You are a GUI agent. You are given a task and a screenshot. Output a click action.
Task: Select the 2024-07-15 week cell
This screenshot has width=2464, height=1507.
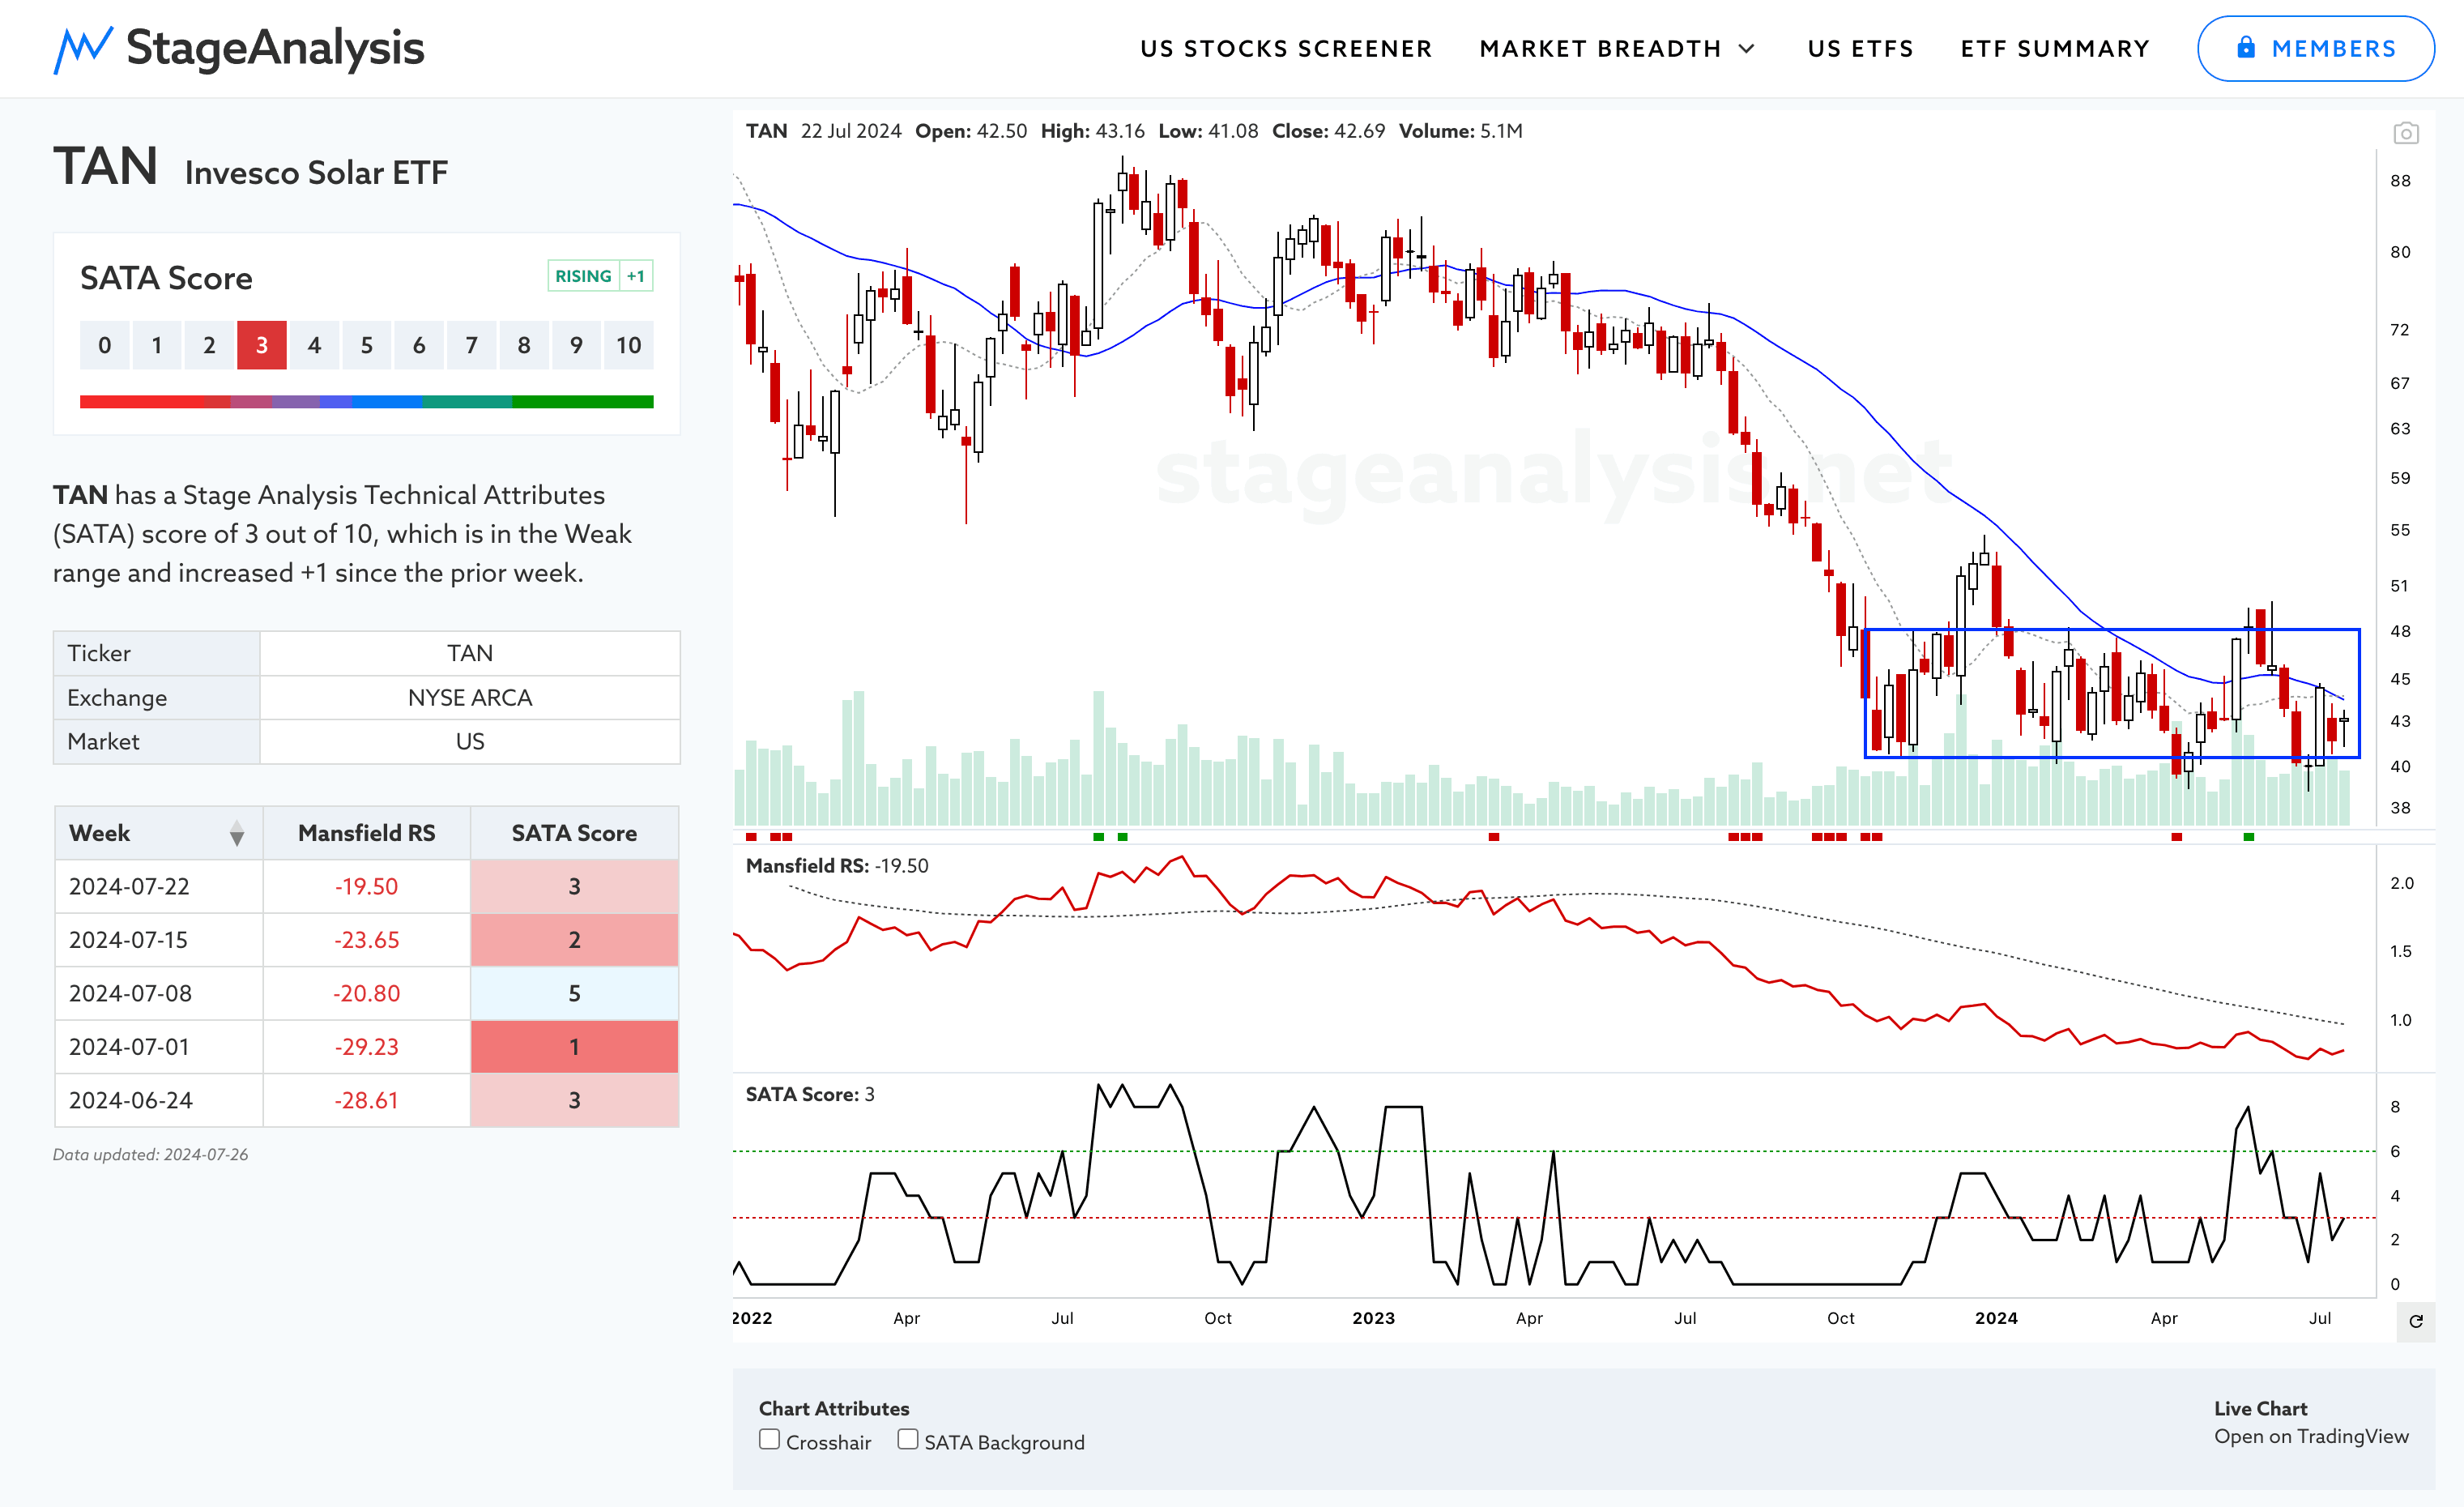(159, 940)
